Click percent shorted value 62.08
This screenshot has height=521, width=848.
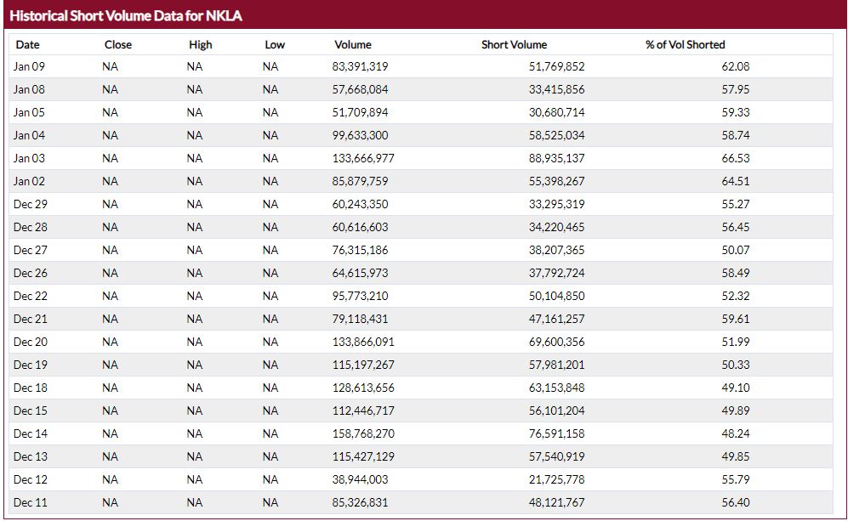pyautogui.click(x=736, y=66)
